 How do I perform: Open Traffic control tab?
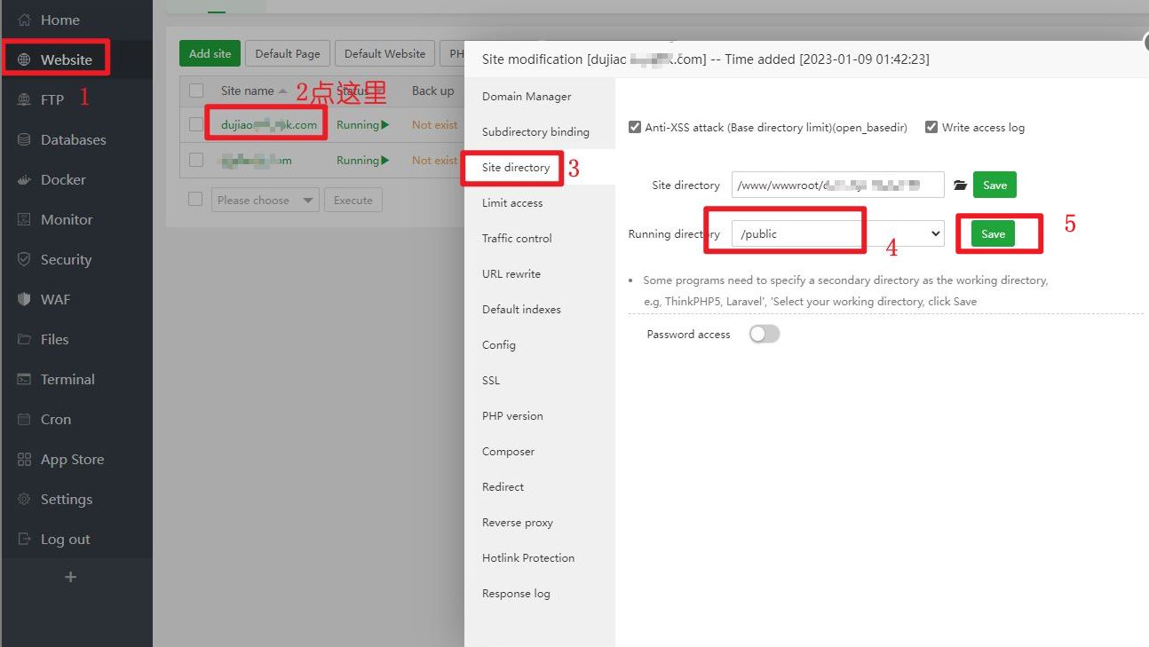tap(517, 238)
